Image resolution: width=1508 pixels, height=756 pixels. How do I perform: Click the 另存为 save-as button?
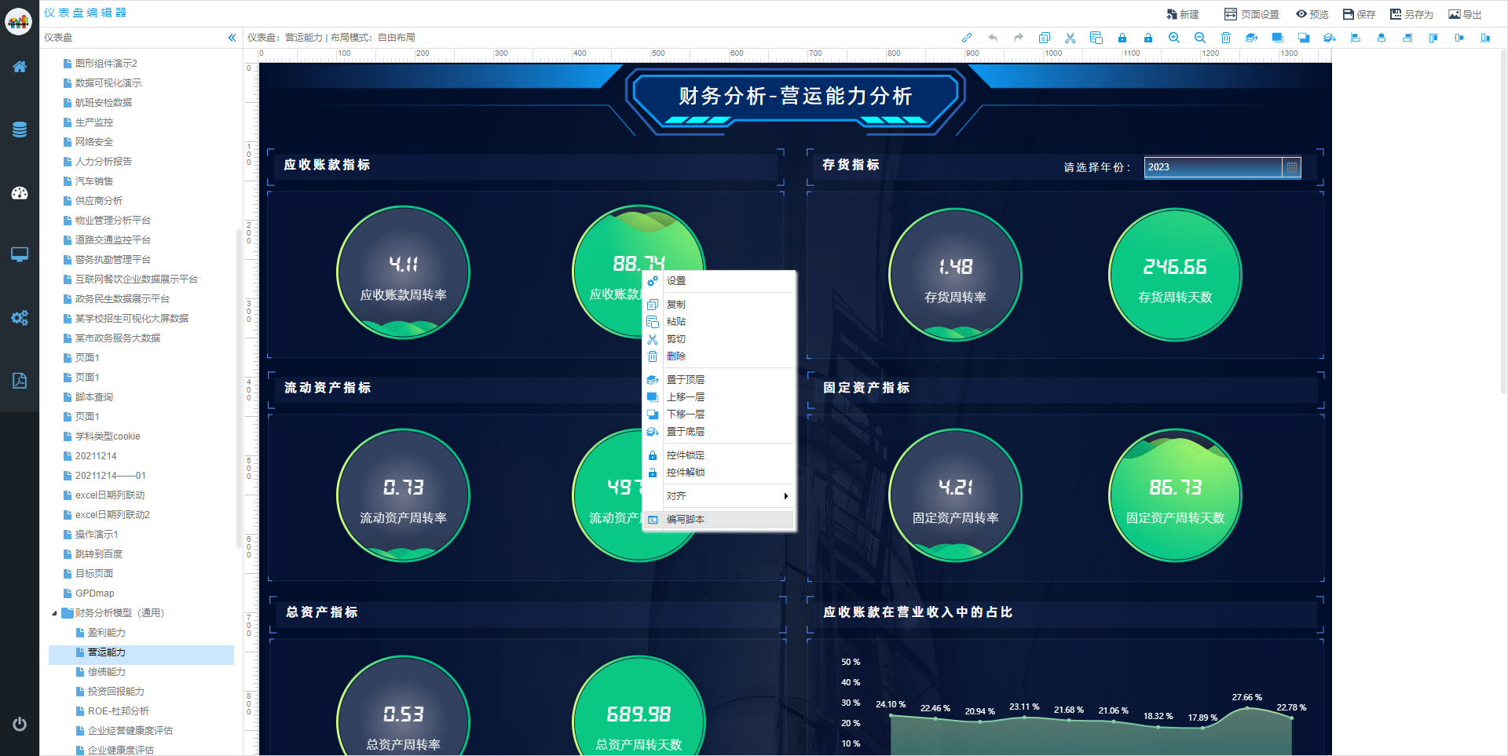(1411, 14)
